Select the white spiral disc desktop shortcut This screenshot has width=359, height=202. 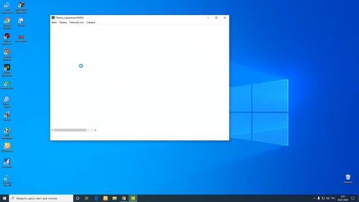pos(7,102)
